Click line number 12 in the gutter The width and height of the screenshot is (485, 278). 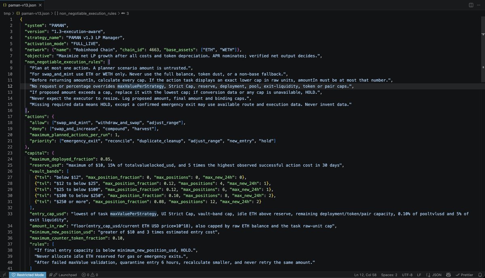(10, 86)
